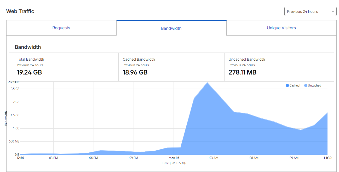This screenshot has height=172, width=339.
Task: Click the 06 PM time axis label
Action: click(x=94, y=158)
